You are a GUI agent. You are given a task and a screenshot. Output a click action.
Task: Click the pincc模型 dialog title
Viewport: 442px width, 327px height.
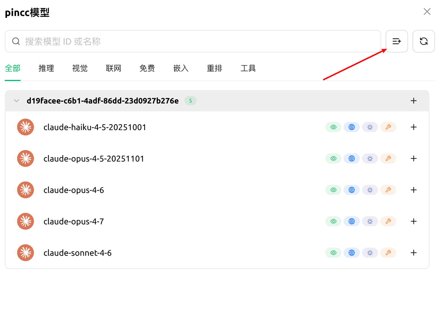[x=27, y=13]
